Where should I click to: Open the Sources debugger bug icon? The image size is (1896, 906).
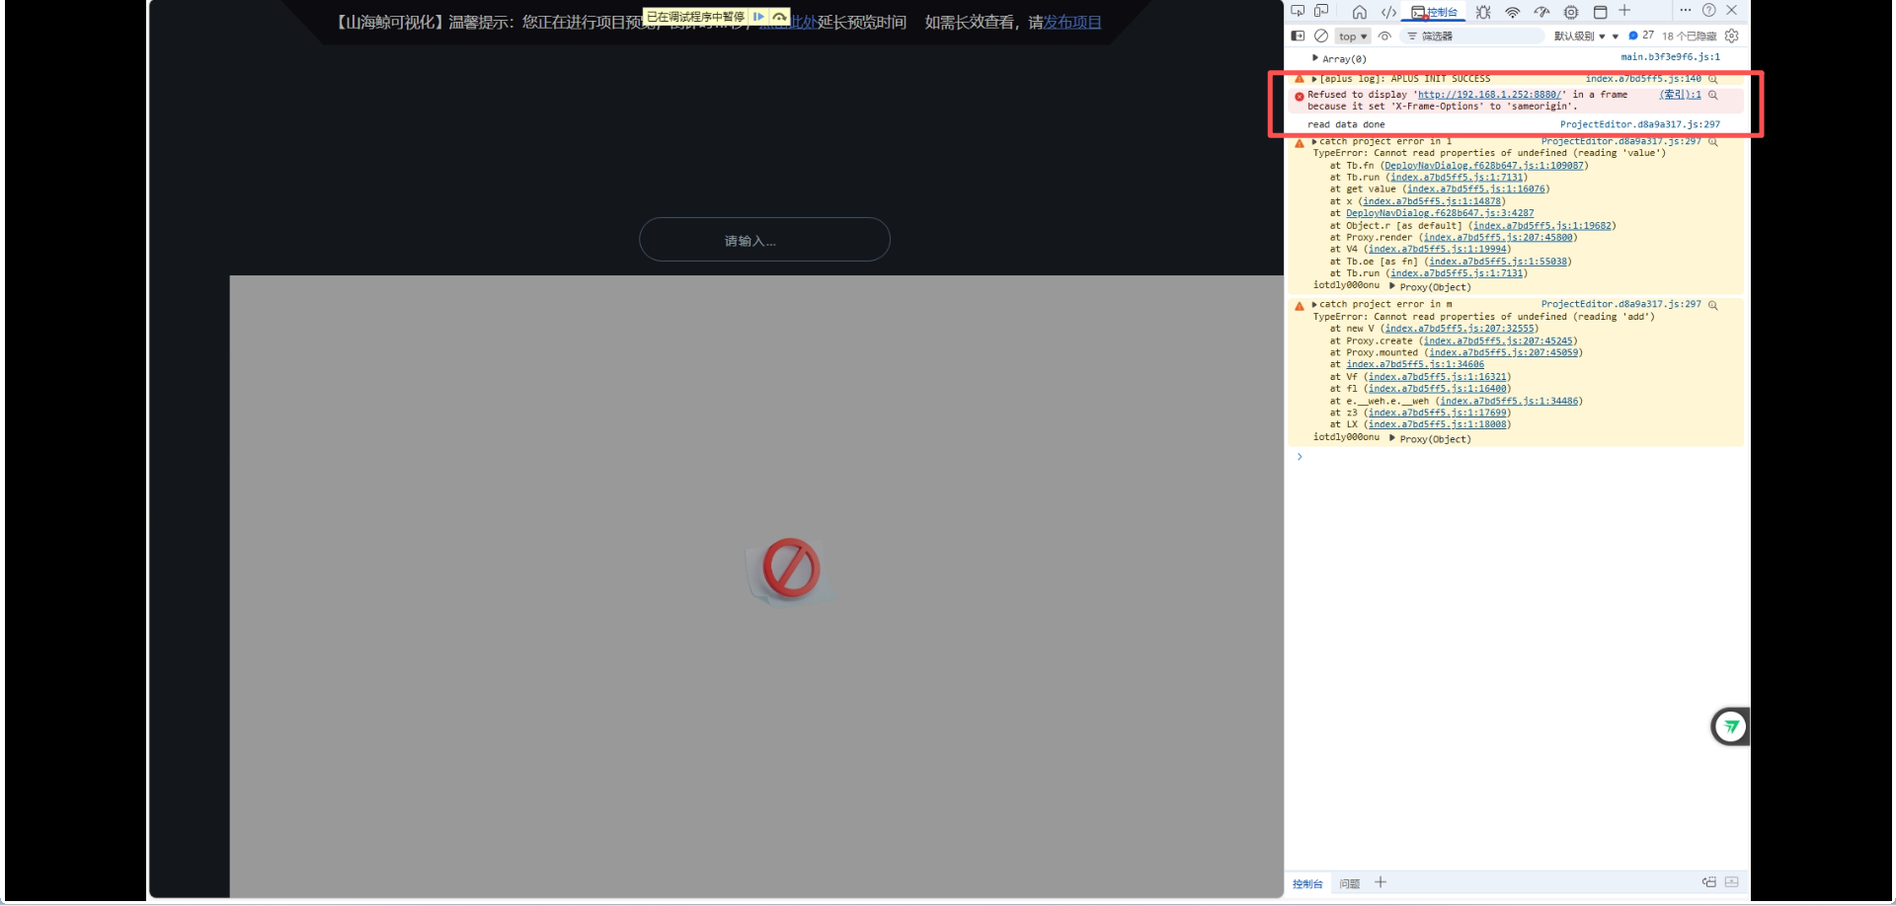point(1483,12)
